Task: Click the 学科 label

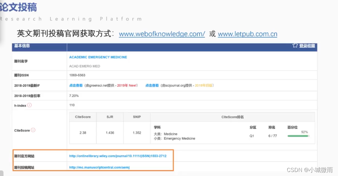Action: pyautogui.click(x=157, y=127)
